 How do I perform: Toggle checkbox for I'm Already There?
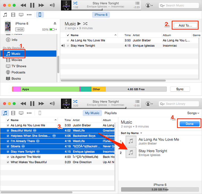(x=8, y=141)
